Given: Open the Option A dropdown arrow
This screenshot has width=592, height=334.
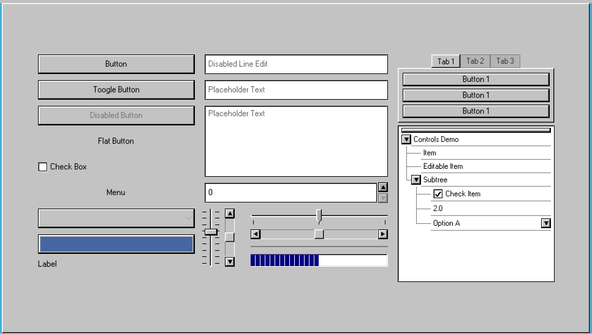Looking at the screenshot, I should 546,223.
